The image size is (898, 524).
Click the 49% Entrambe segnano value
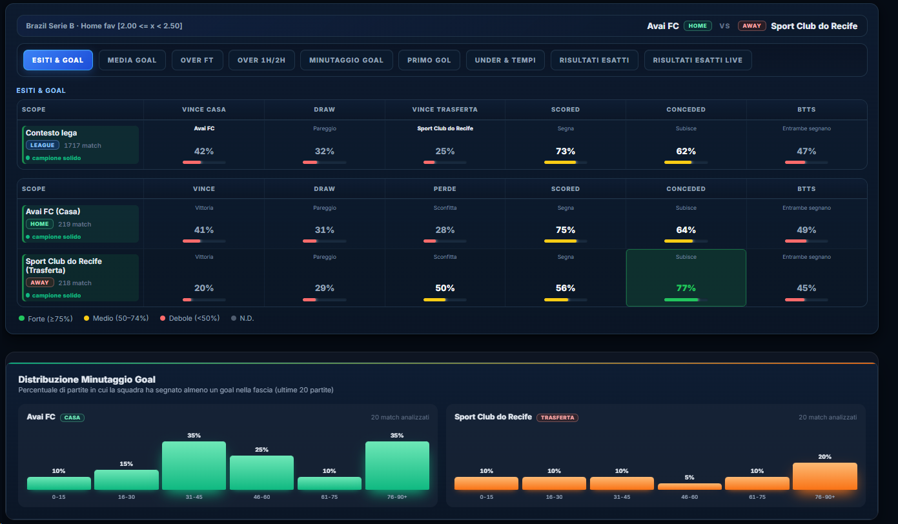806,230
